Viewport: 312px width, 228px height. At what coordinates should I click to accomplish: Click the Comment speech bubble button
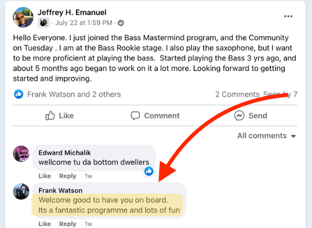tap(155, 116)
